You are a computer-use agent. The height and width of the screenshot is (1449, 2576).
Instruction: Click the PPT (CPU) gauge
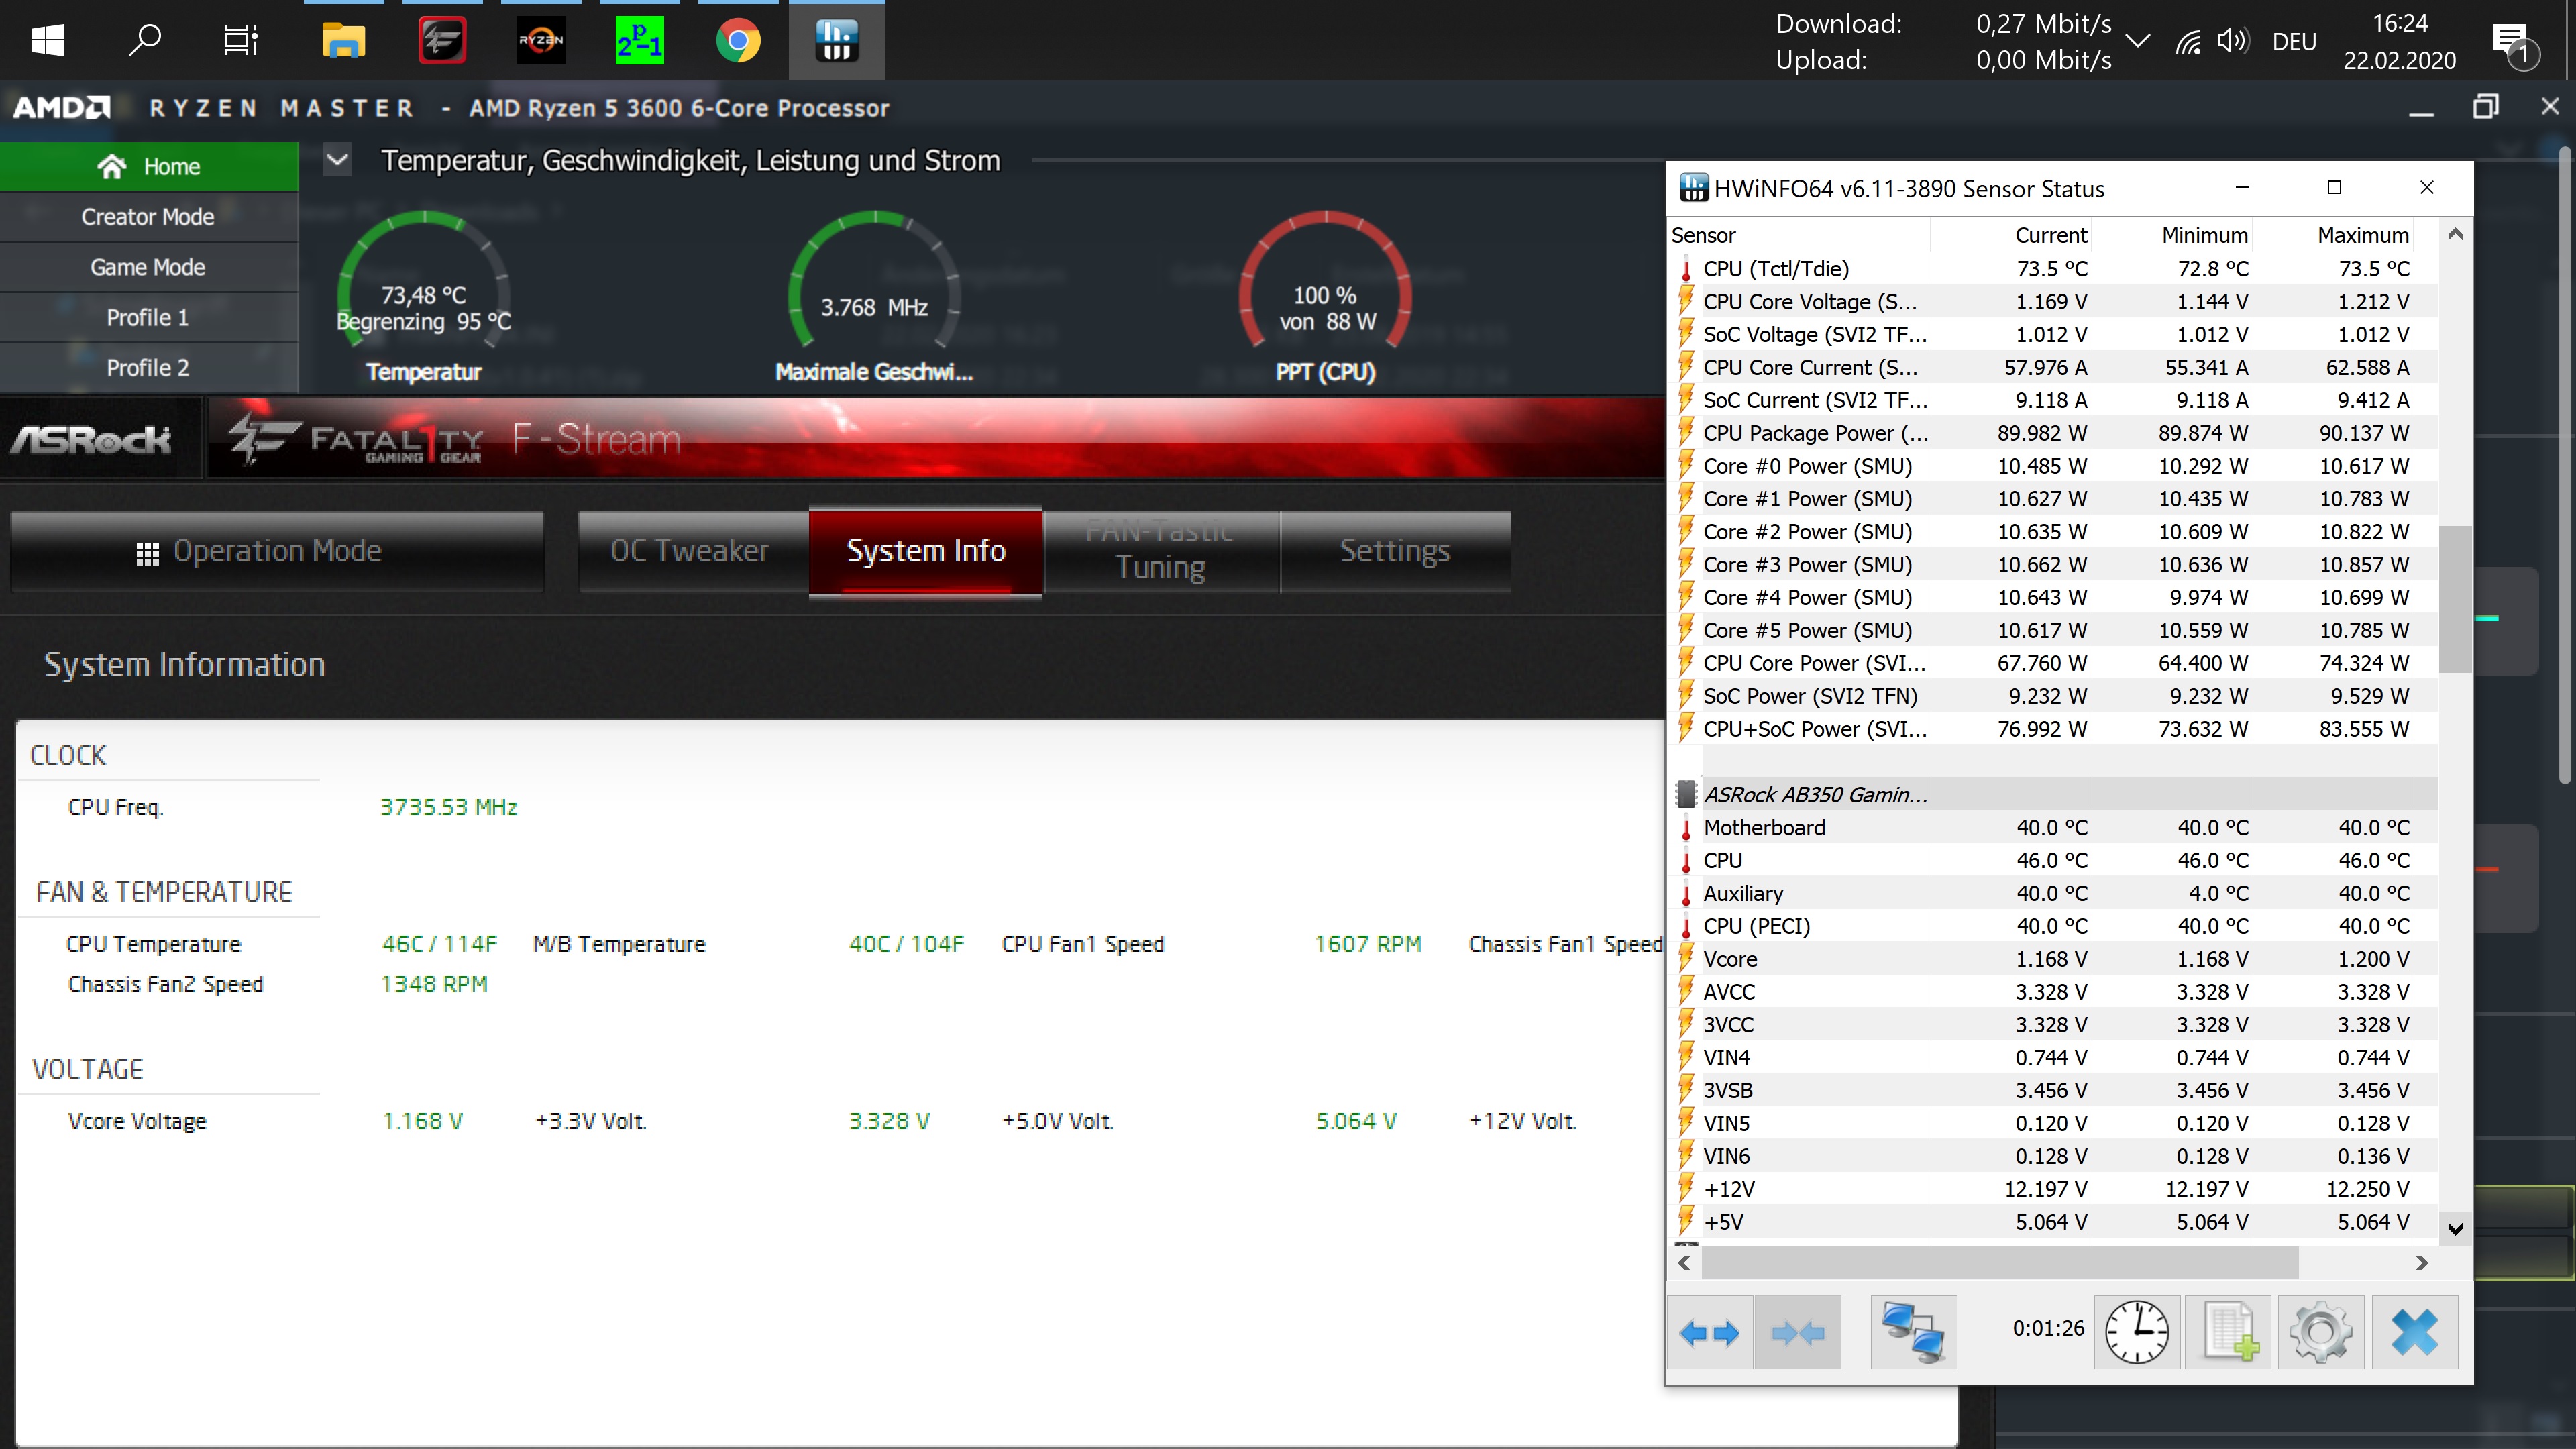click(x=1326, y=297)
